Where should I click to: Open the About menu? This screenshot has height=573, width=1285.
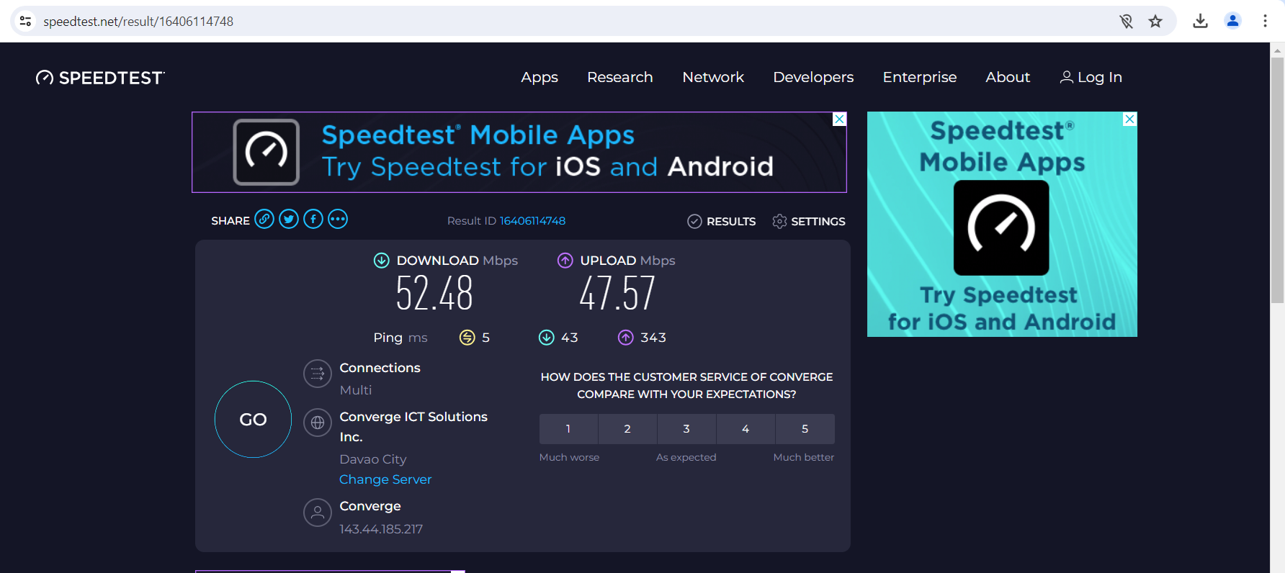(1008, 77)
